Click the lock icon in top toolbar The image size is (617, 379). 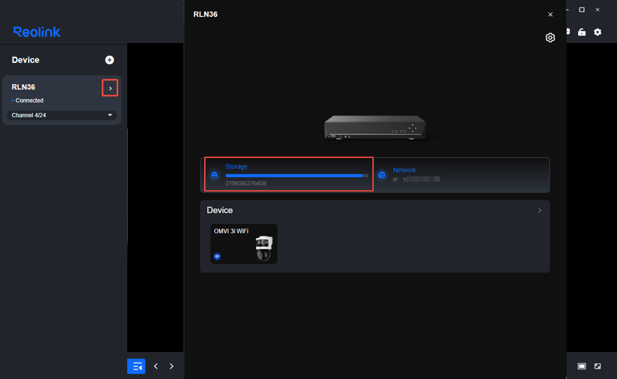click(581, 32)
